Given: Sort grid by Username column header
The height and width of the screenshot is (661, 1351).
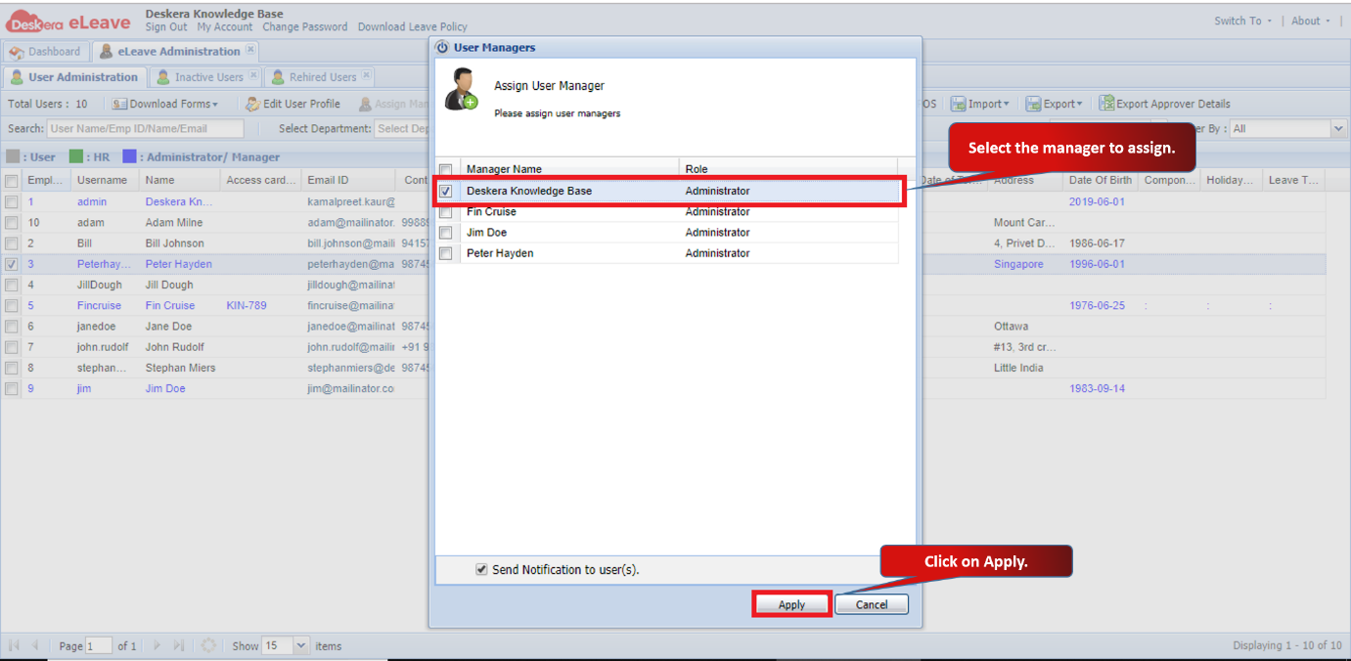Looking at the screenshot, I should coord(103,180).
